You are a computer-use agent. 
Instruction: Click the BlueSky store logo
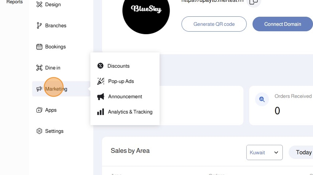point(146,11)
